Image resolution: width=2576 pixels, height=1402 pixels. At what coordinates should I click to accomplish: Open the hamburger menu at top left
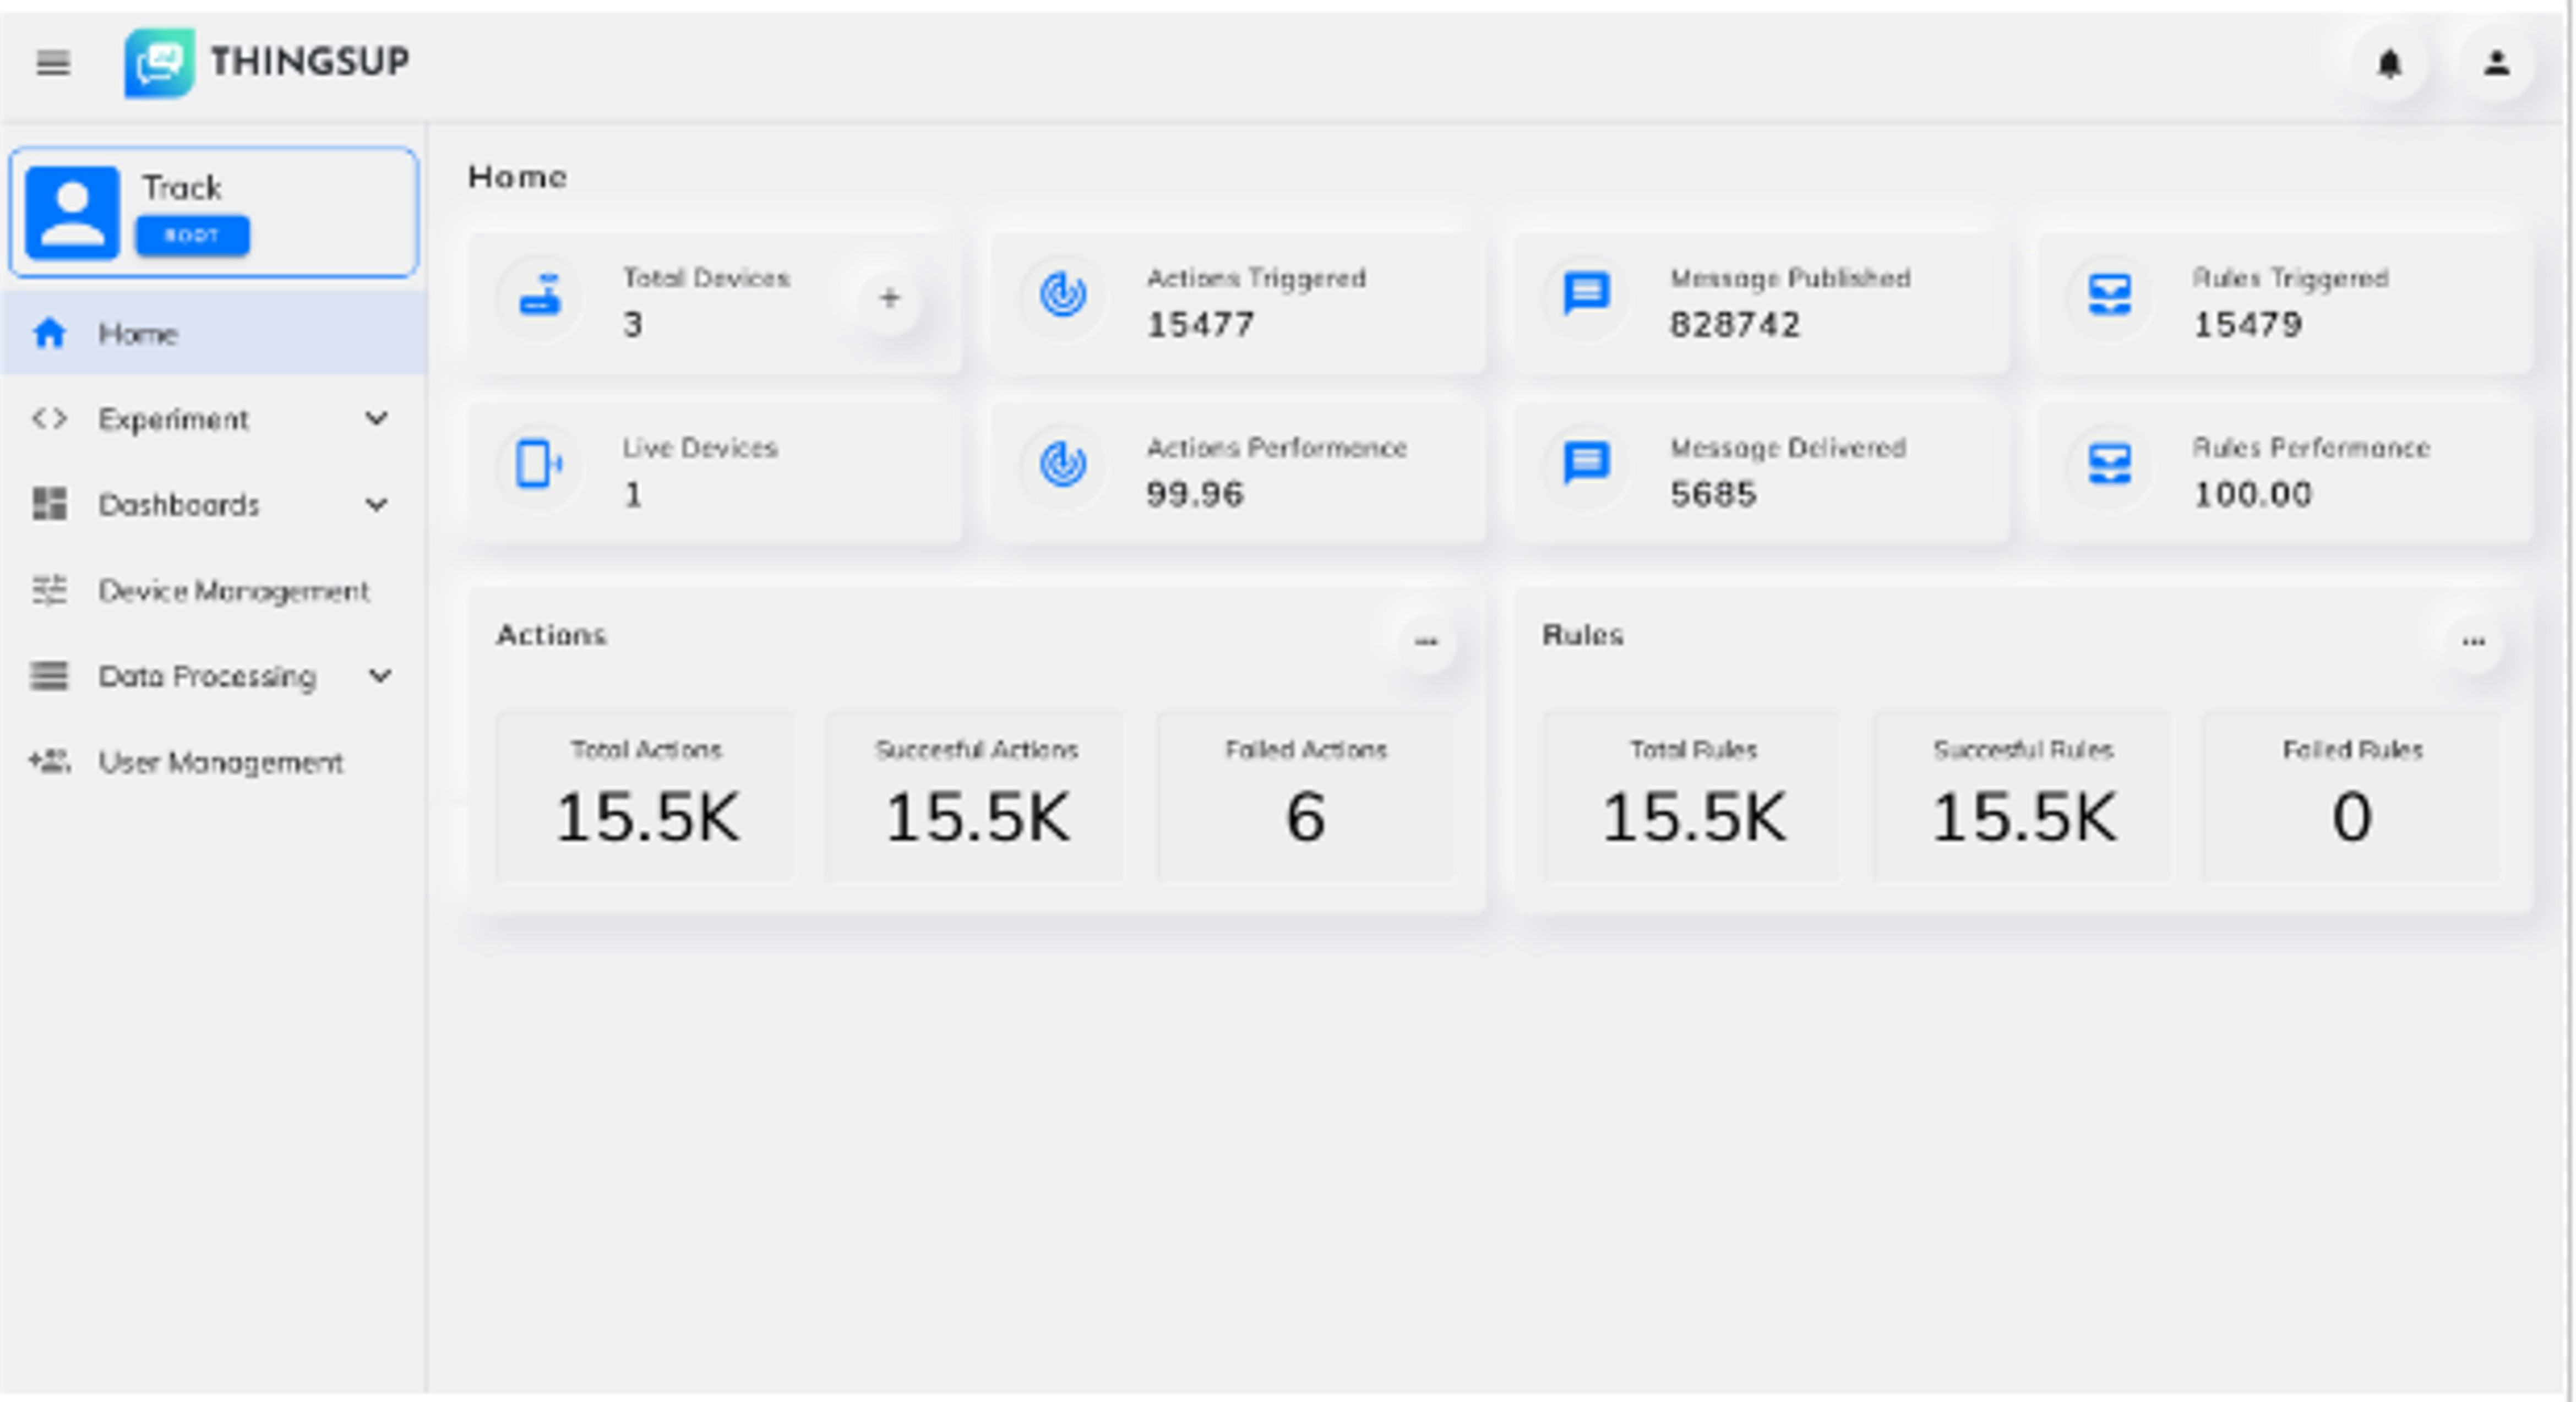coord(52,64)
